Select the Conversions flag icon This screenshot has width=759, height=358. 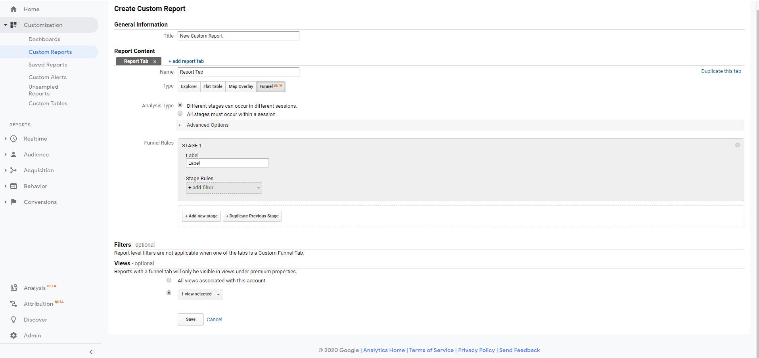point(13,202)
